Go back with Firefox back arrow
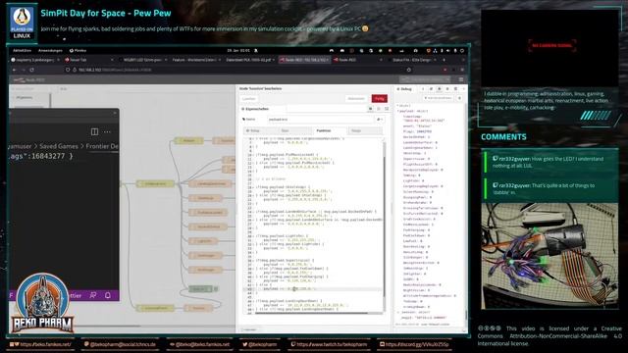 pyautogui.click(x=15, y=70)
